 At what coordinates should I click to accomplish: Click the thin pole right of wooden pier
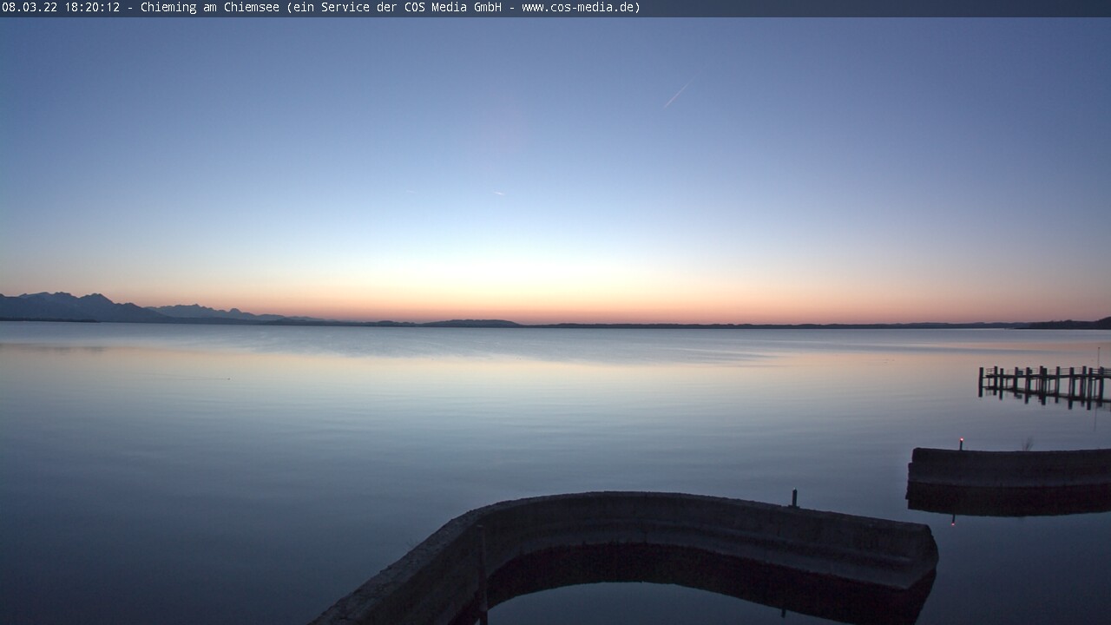pyautogui.click(x=1099, y=356)
